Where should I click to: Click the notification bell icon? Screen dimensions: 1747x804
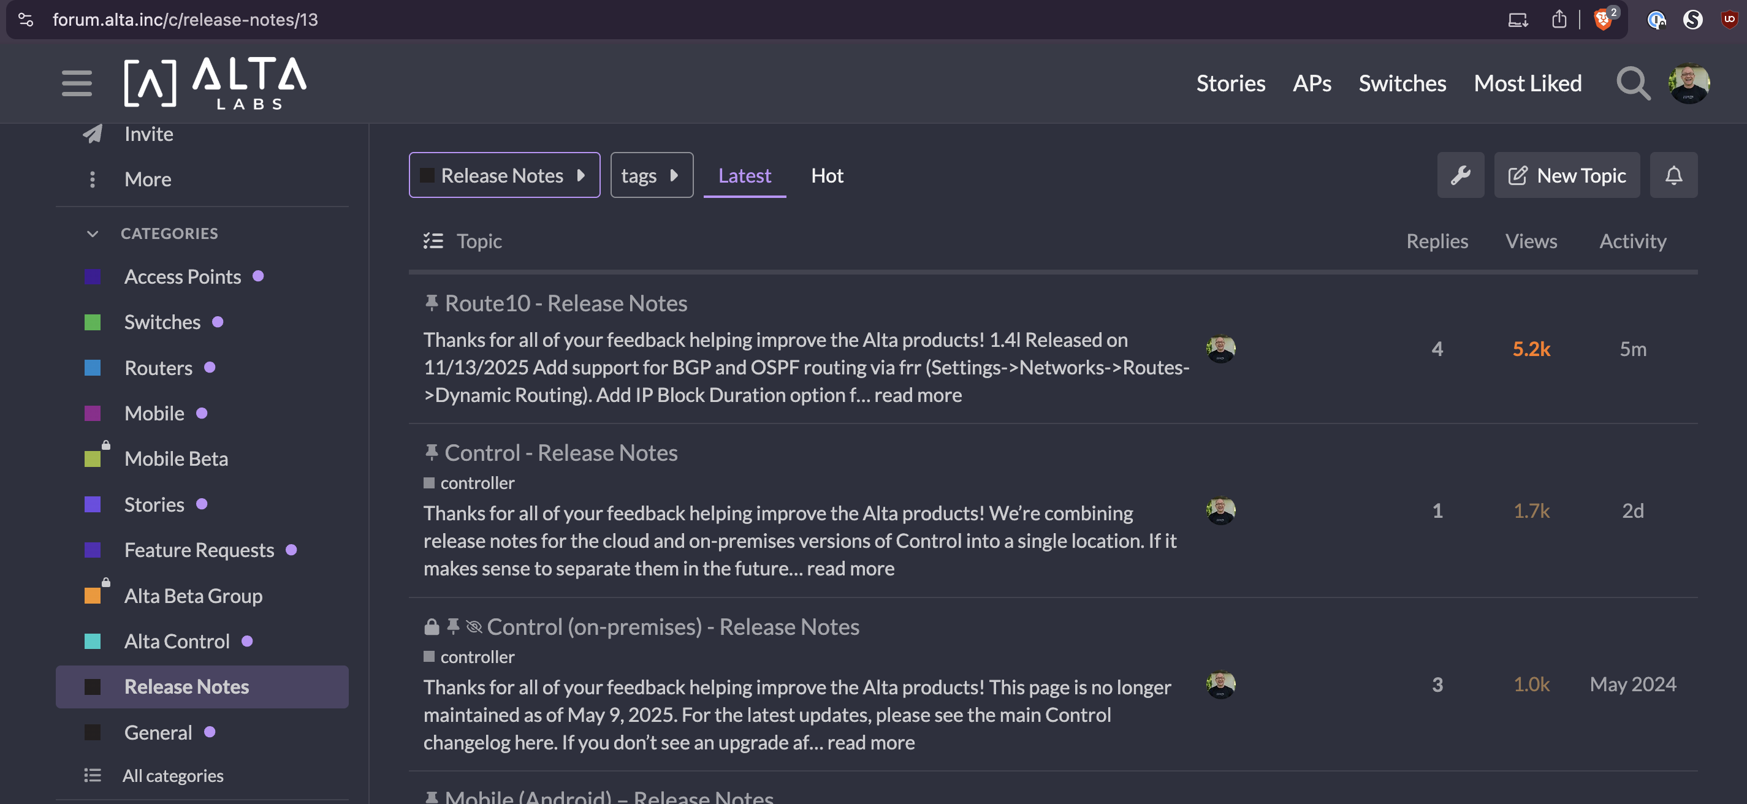(1673, 176)
